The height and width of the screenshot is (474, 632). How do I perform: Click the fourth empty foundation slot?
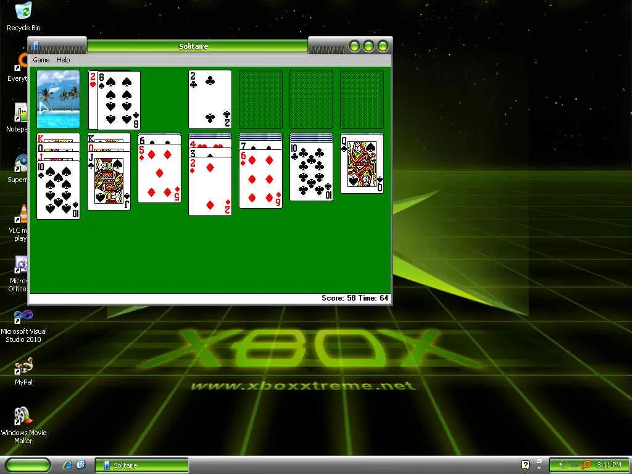click(x=362, y=99)
